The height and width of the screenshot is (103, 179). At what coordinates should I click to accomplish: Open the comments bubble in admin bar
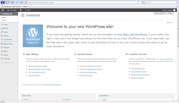(21, 10)
